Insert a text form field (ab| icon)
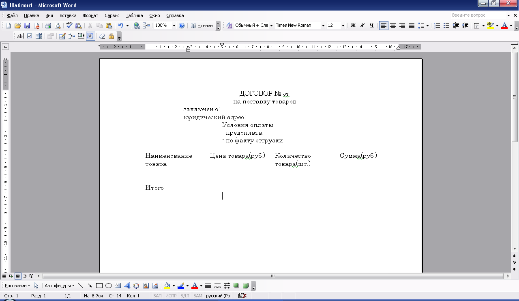The height and width of the screenshot is (301, 519). click(x=20, y=36)
